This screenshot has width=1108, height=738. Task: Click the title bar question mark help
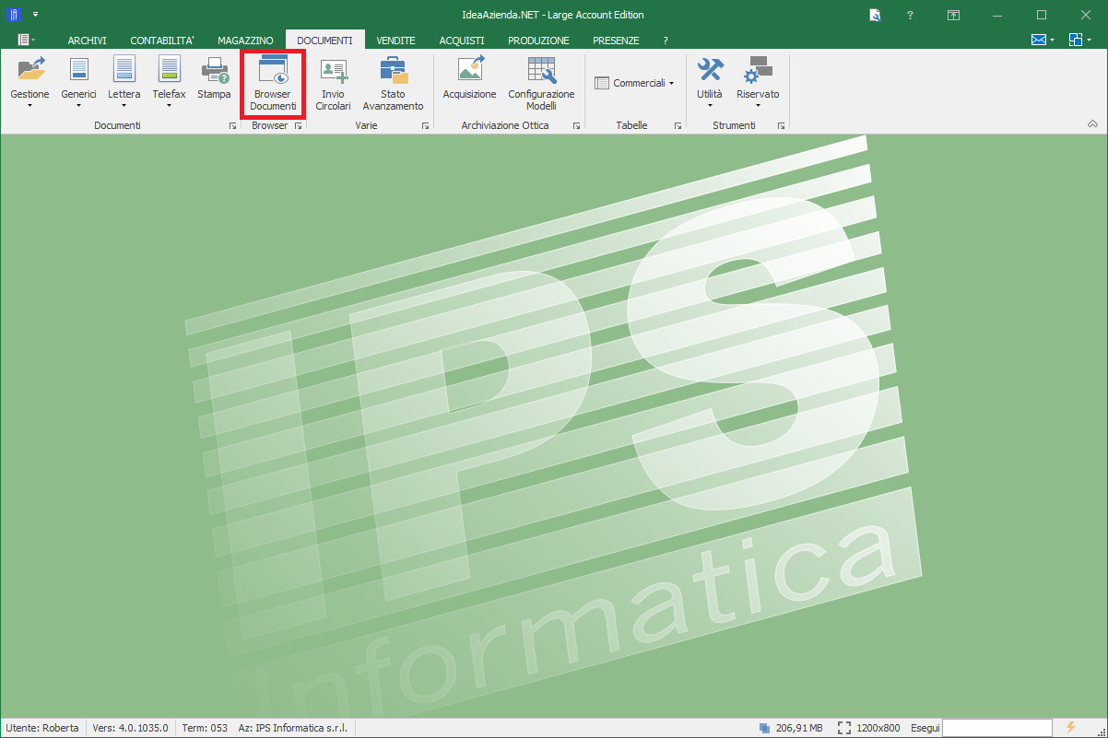pyautogui.click(x=910, y=15)
